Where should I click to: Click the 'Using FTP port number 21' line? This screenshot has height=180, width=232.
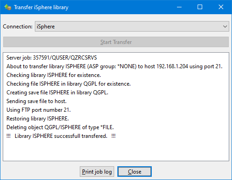[39, 110]
